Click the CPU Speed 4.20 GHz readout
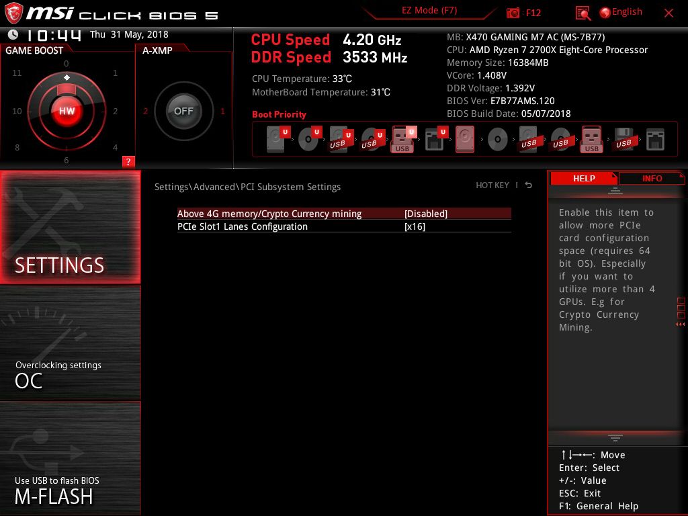The width and height of the screenshot is (688, 516). coord(326,40)
